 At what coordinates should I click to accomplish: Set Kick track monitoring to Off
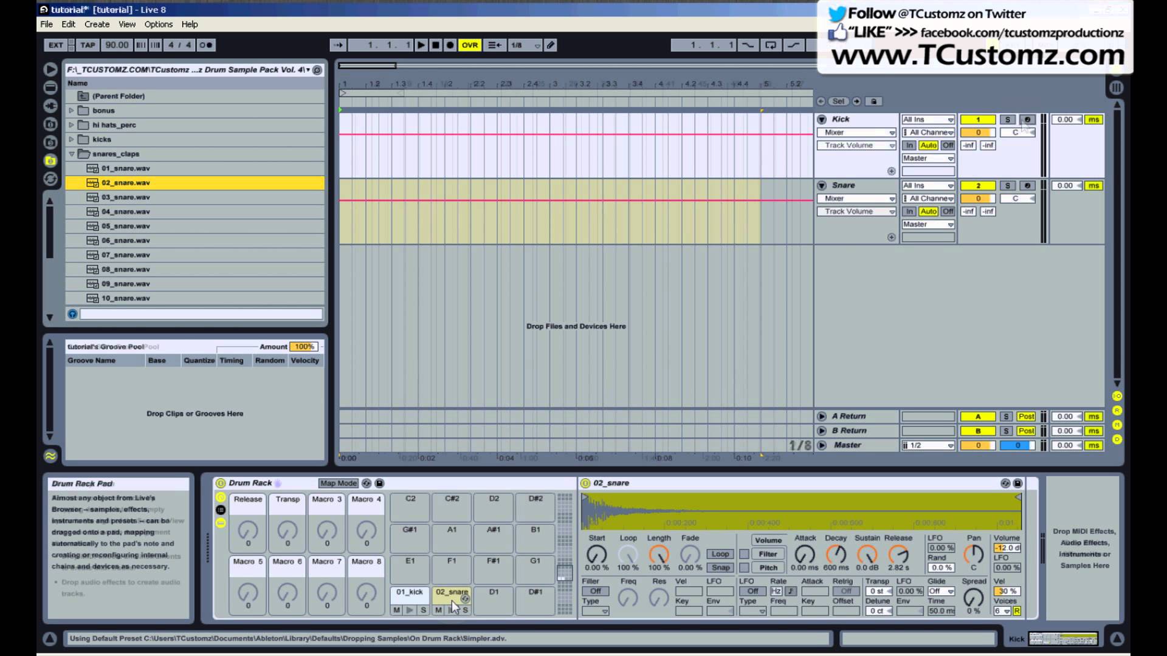coord(948,145)
